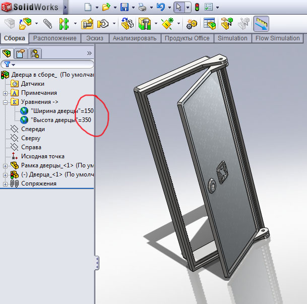The width and height of the screenshot is (307, 304).
Task: Click the Save icon in the top toolbar
Action: [125, 8]
